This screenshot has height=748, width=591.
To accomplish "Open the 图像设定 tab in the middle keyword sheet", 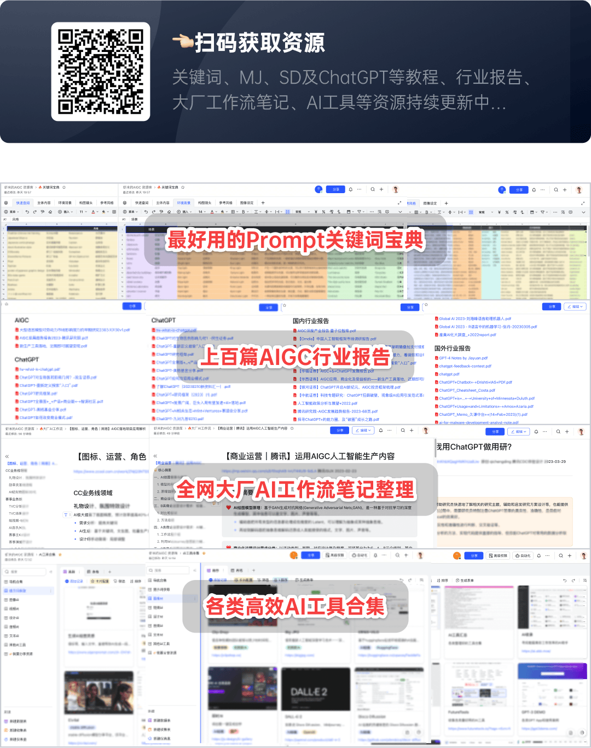I will pyautogui.click(x=247, y=203).
